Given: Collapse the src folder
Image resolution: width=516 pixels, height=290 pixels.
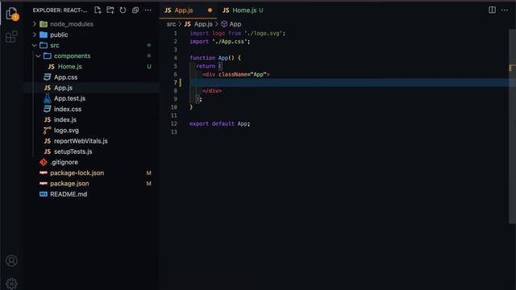Looking at the screenshot, I should pos(35,45).
